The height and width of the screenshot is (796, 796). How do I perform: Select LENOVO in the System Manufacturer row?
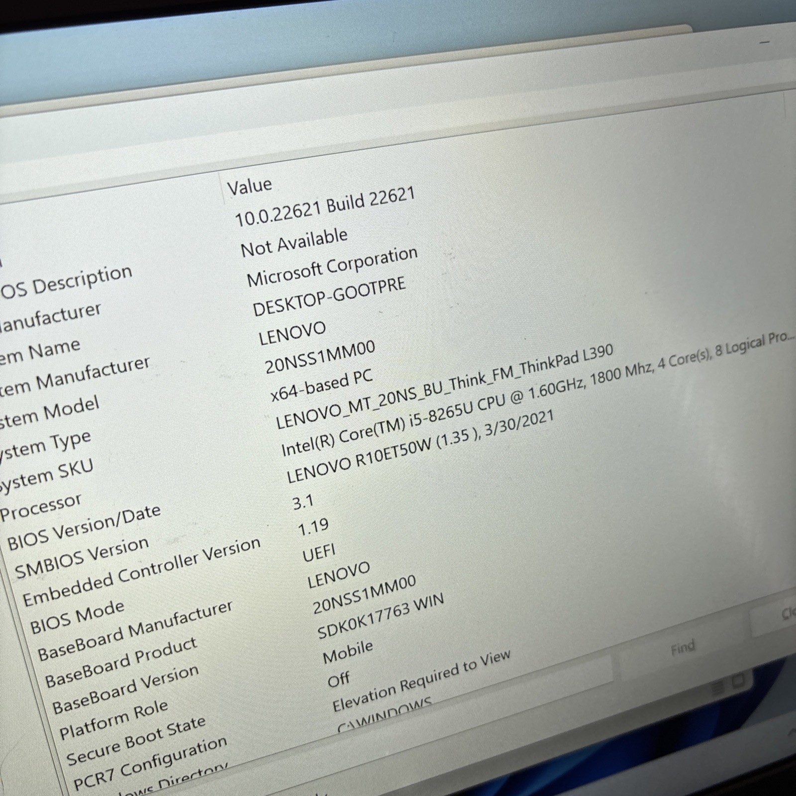tap(292, 333)
